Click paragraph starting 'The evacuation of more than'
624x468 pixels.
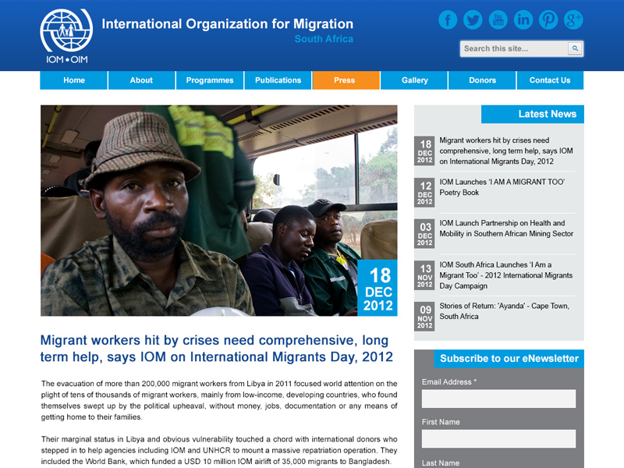(219, 400)
